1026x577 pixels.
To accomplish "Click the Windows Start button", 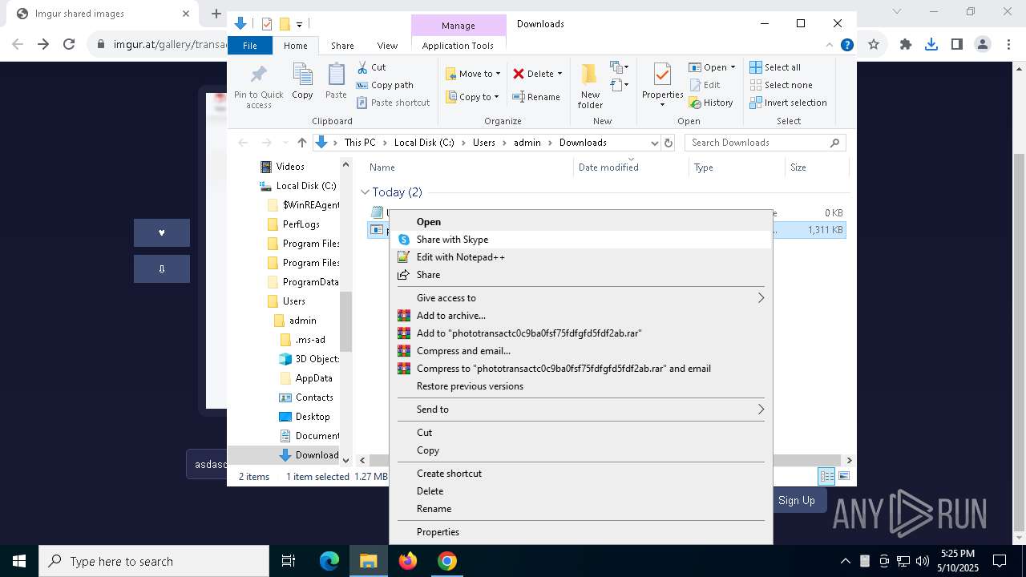I will [x=19, y=561].
